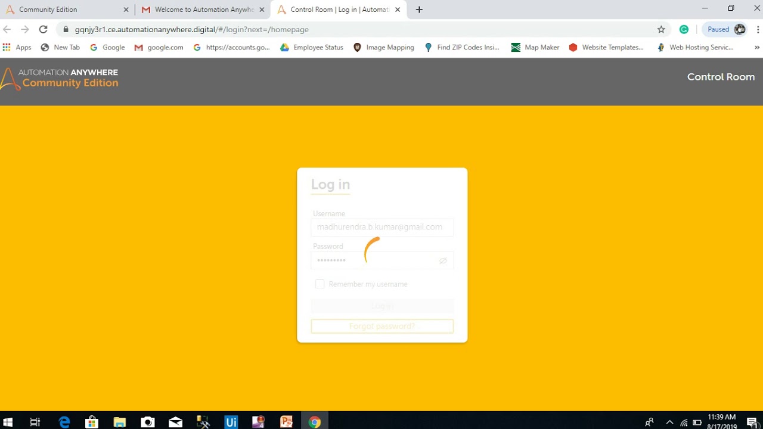Open a new browser tab
Image resolution: width=763 pixels, height=429 pixels.
pos(419,10)
